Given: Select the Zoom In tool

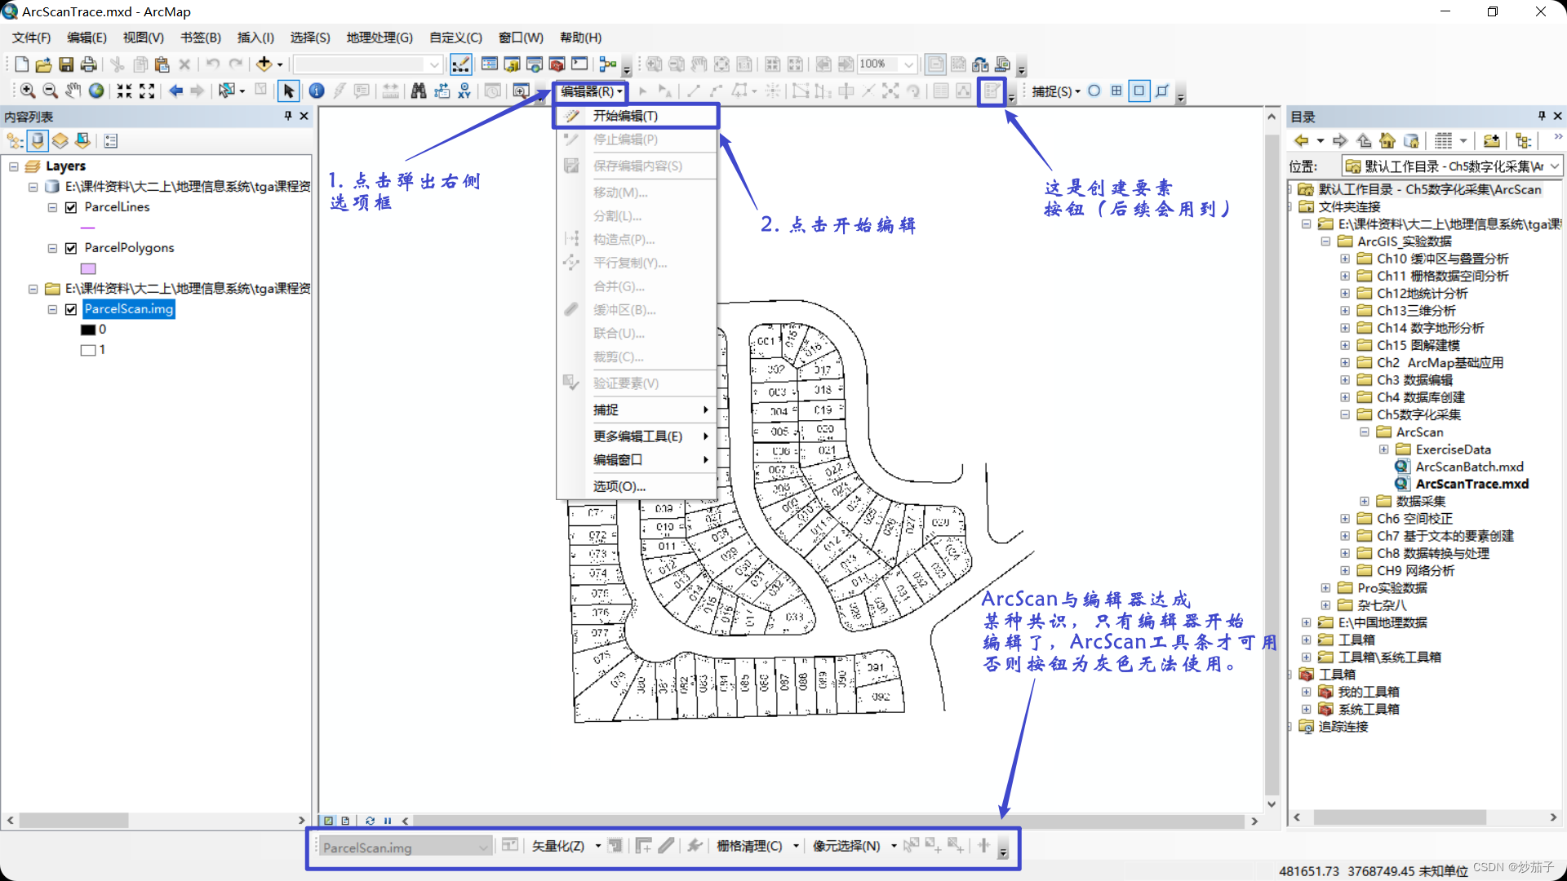Looking at the screenshot, I should point(28,91).
